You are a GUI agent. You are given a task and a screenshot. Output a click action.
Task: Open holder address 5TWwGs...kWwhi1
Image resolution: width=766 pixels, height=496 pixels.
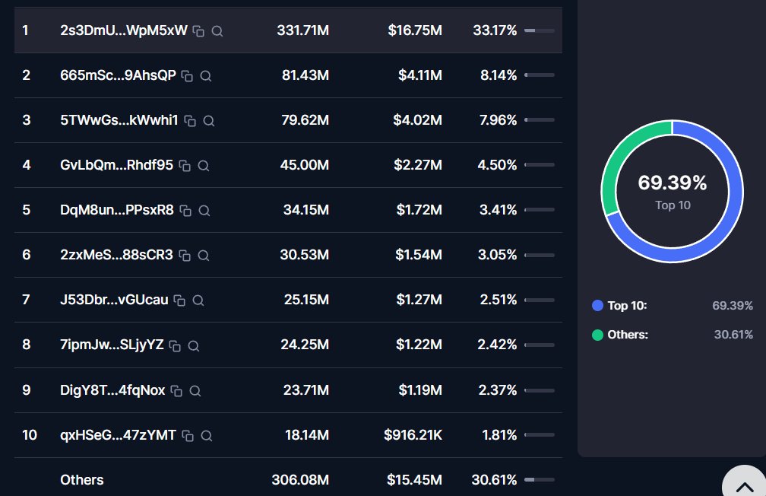tap(119, 120)
